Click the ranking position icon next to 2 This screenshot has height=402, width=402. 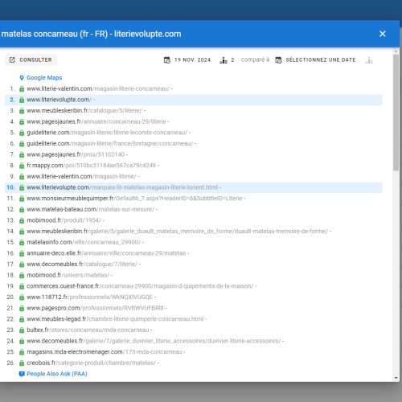tap(224, 60)
